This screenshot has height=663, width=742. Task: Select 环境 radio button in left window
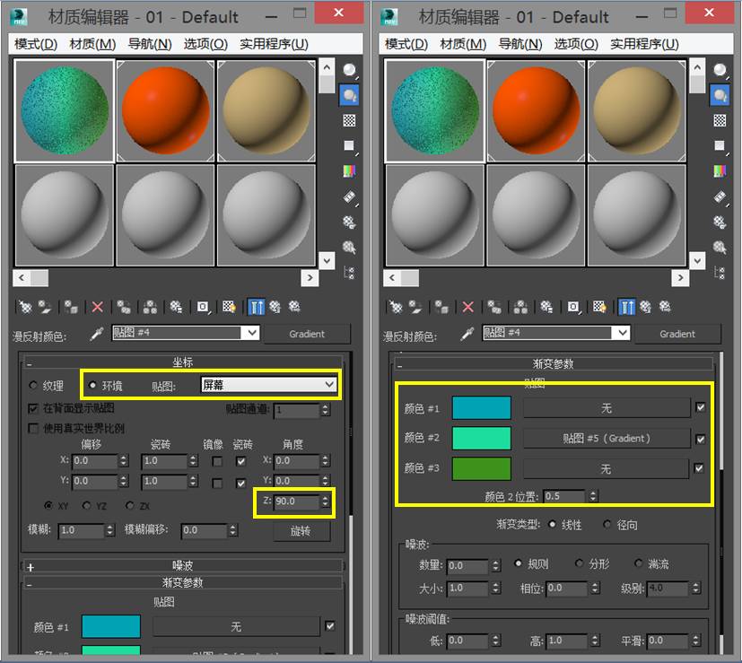coord(92,385)
